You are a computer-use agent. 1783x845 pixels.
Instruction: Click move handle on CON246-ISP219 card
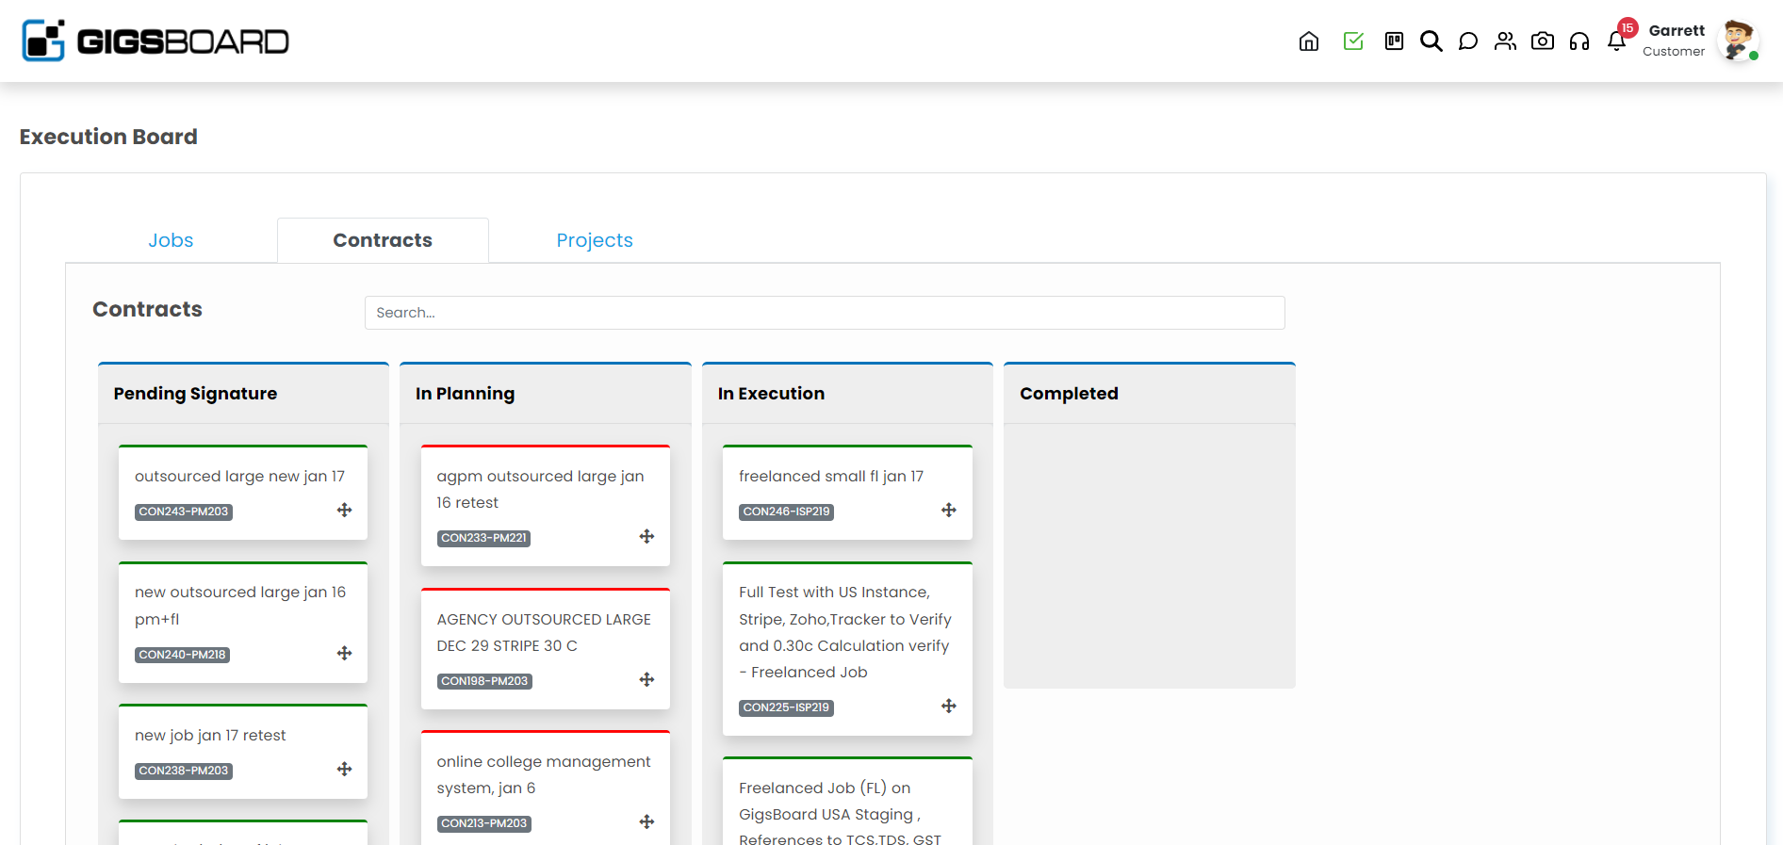[x=949, y=510]
